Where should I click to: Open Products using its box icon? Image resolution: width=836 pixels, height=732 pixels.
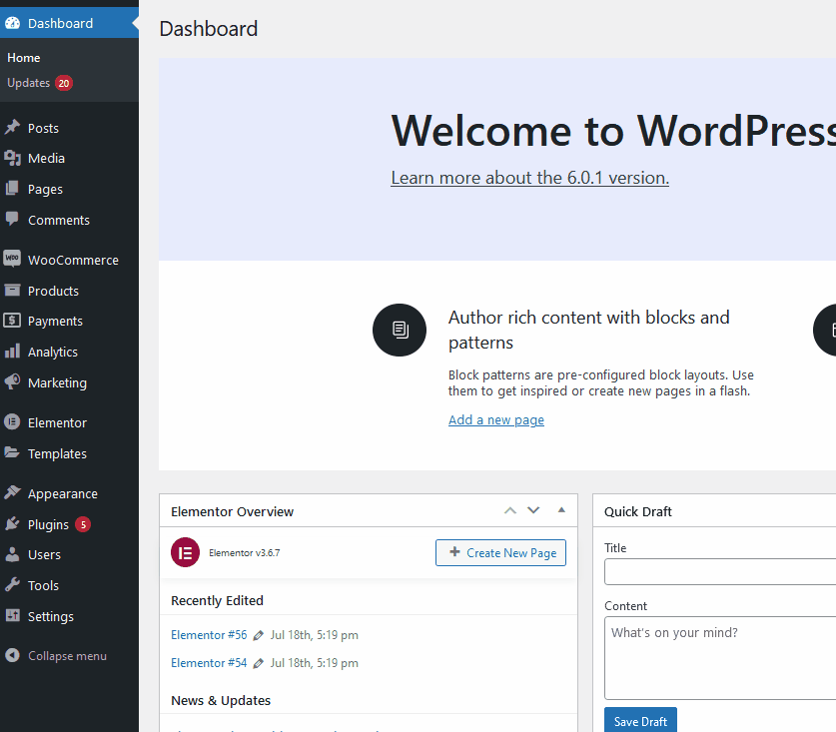coord(14,290)
